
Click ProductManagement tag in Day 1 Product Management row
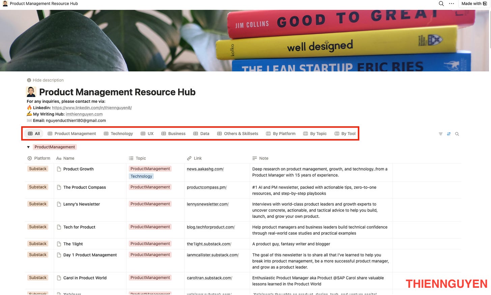click(150, 255)
